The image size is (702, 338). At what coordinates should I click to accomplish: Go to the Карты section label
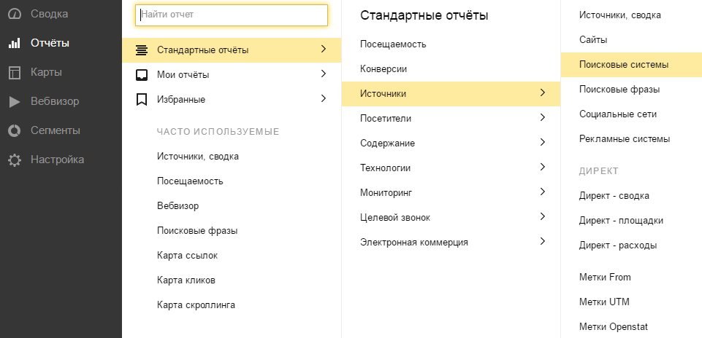click(x=46, y=72)
